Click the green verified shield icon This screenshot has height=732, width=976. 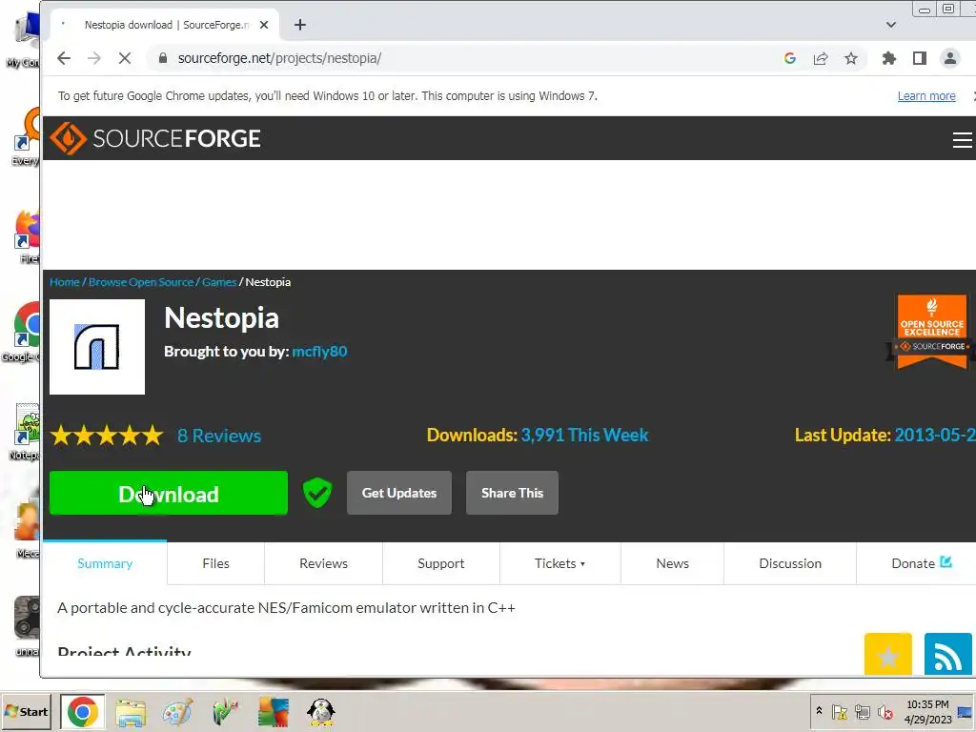tap(317, 493)
